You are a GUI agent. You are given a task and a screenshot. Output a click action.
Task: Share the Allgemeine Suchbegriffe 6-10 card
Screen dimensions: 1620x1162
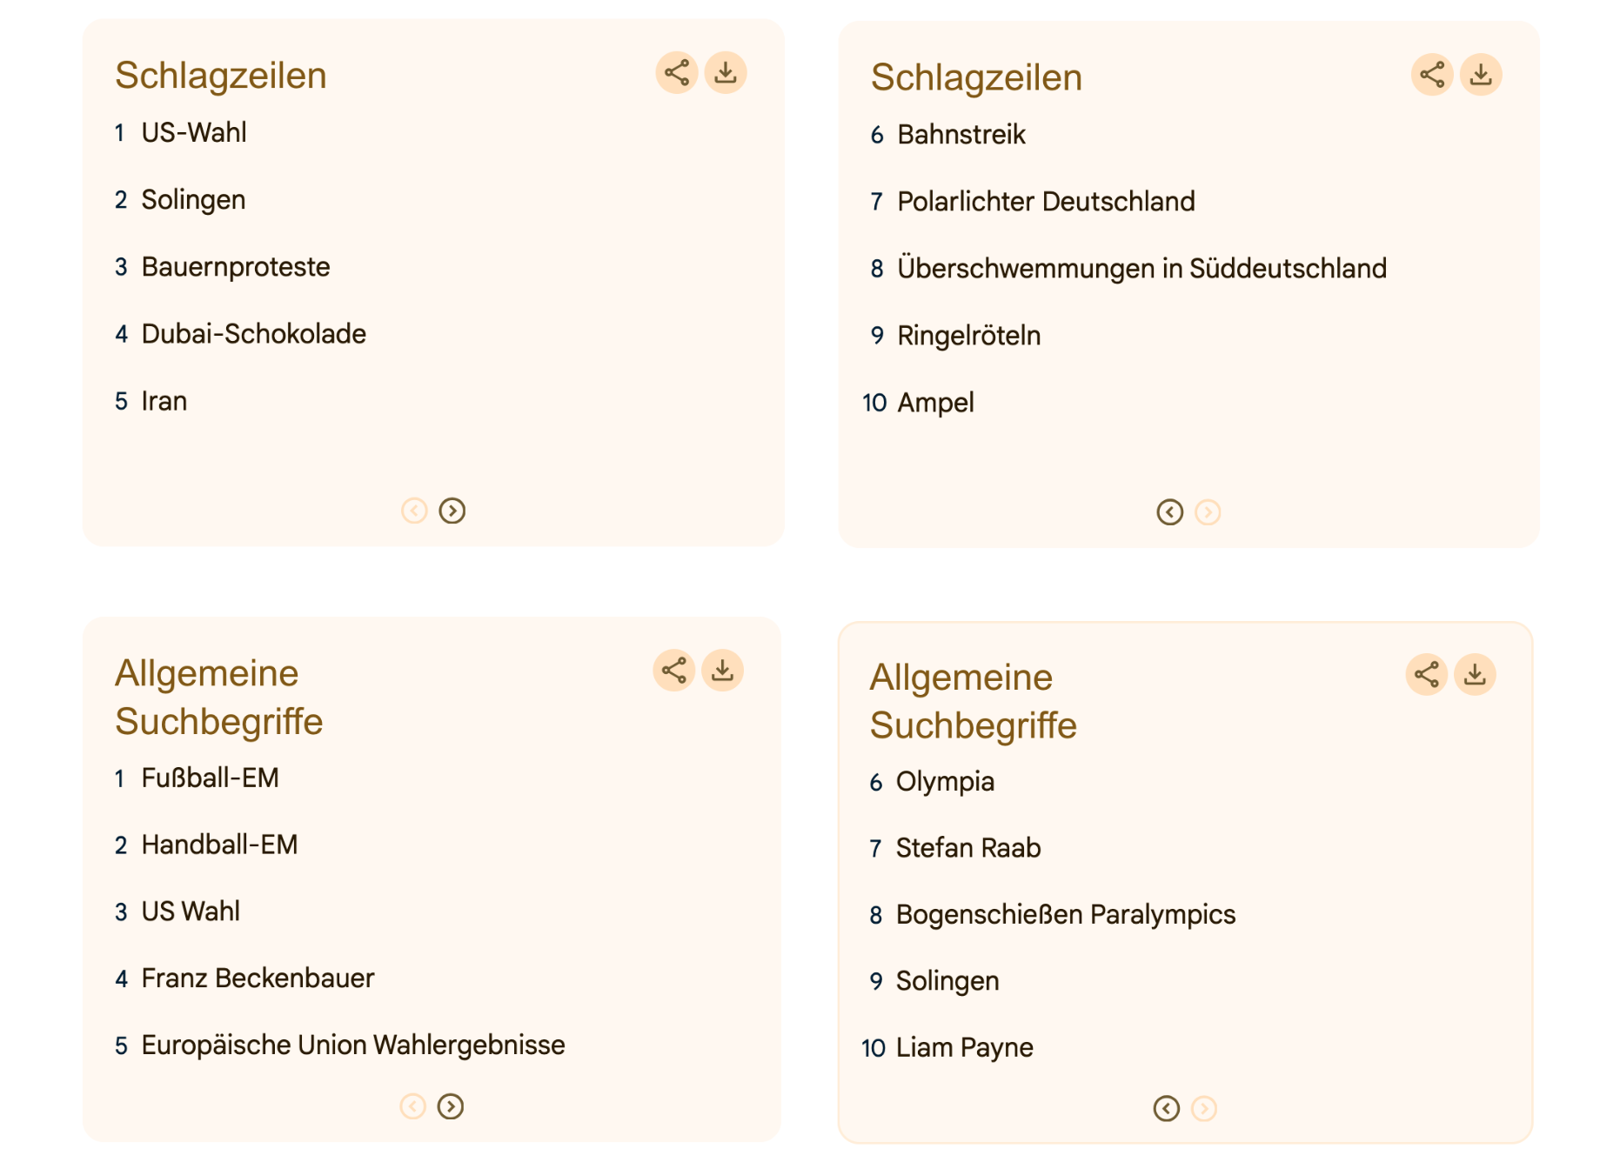(1427, 674)
